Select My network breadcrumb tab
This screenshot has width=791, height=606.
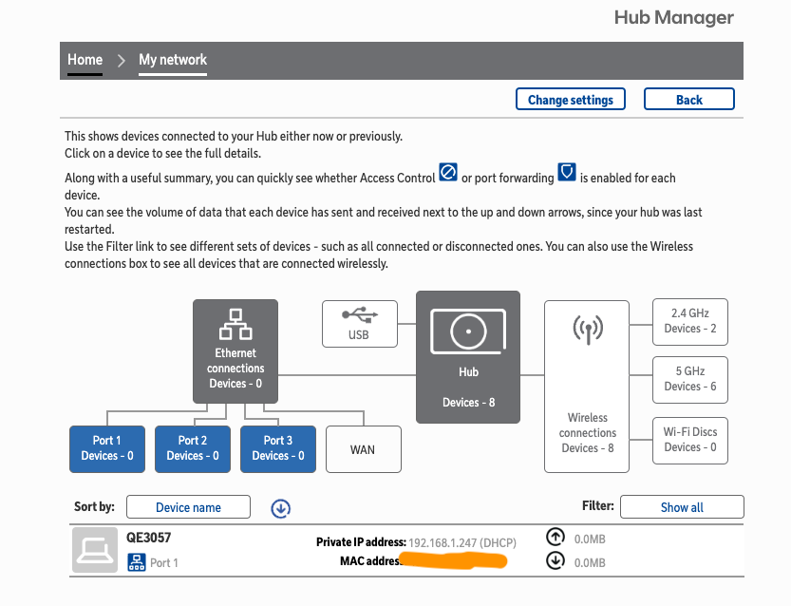point(173,60)
